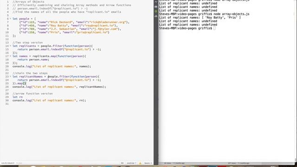Click the lint warning triangle in status bar
This screenshot has width=297, height=167.
point(140,163)
